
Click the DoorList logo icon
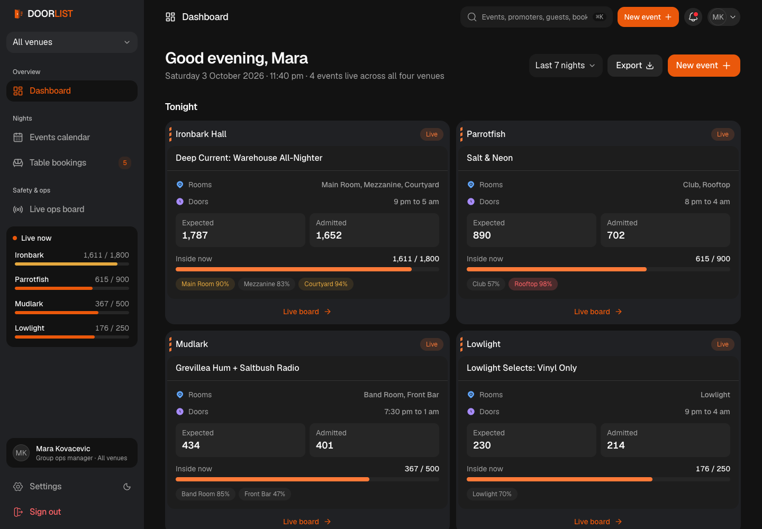pos(18,14)
